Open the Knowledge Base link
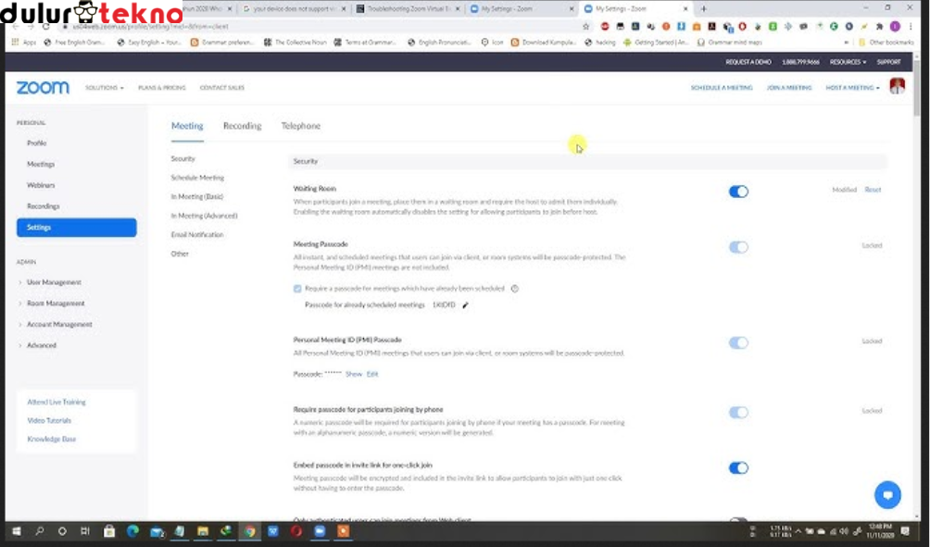Viewport: 930px width, 547px height. 52,439
